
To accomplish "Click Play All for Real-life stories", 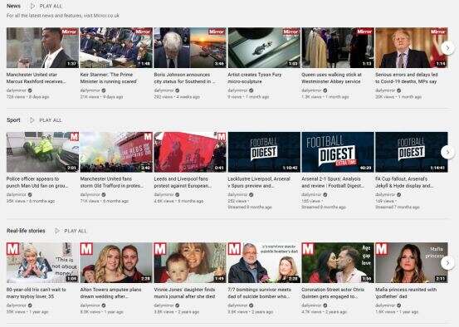I will click(x=71, y=231).
